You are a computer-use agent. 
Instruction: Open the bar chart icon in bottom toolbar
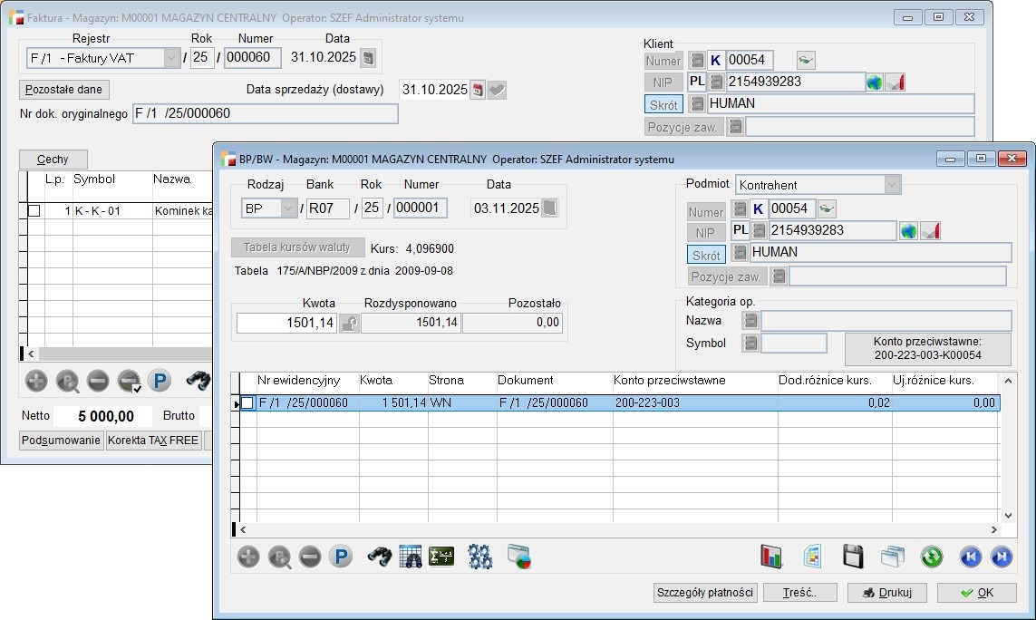(x=771, y=557)
